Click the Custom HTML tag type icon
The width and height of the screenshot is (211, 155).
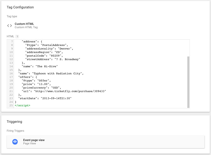click(x=9, y=25)
